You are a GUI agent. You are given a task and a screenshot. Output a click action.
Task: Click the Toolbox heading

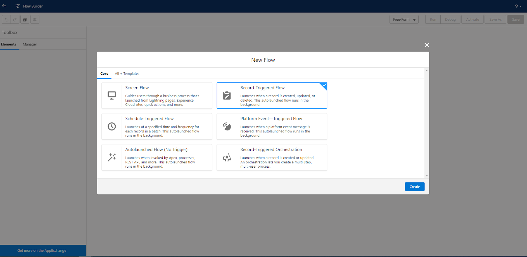pyautogui.click(x=10, y=33)
